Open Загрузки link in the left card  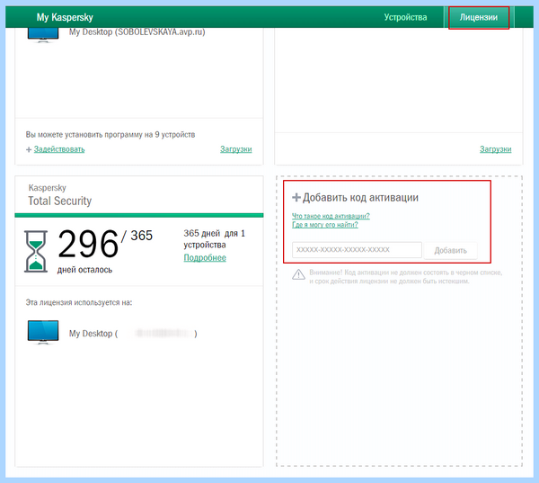point(235,149)
